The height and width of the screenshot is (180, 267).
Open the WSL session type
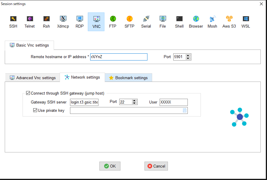pyautogui.click(x=246, y=22)
